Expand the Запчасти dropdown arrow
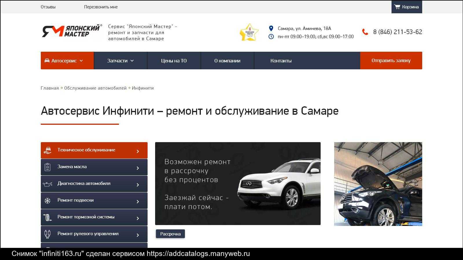This screenshot has height=260, width=463. click(x=132, y=61)
